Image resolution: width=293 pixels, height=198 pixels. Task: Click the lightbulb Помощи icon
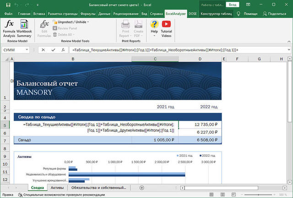(x=239, y=14)
